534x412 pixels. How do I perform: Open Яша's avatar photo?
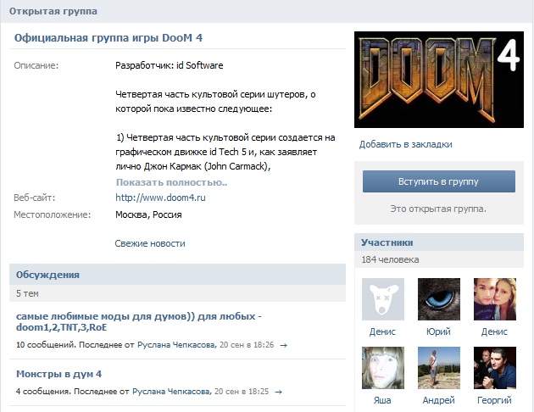(383, 368)
